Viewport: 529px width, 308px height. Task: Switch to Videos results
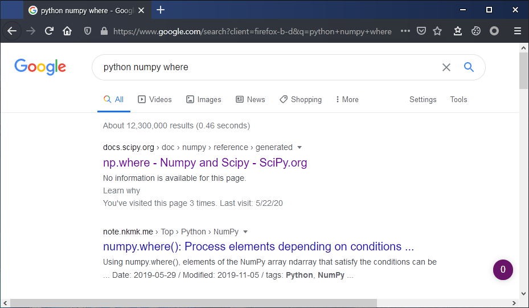tap(155, 99)
